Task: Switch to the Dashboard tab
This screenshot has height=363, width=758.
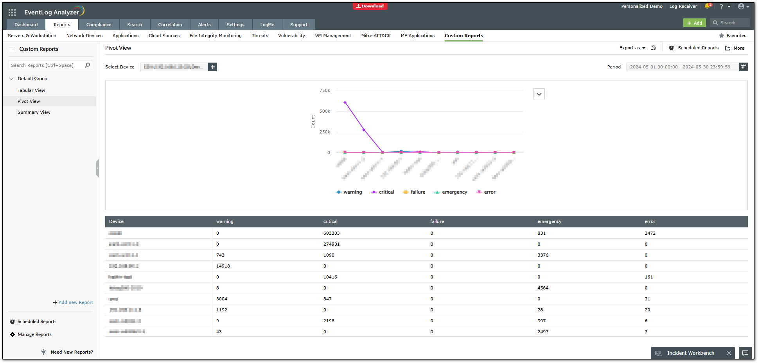Action: (x=26, y=24)
